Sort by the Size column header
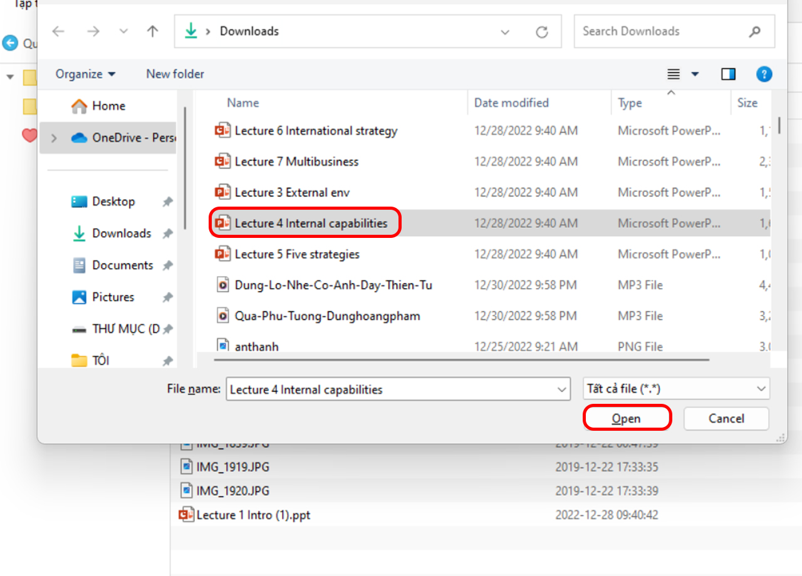 click(747, 103)
